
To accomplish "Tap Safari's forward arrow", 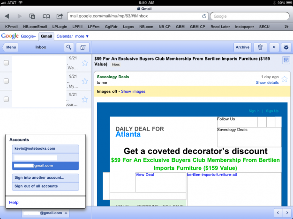I will click(19, 16).
